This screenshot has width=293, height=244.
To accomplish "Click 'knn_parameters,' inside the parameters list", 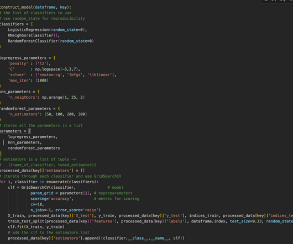I will pyautogui.click(x=25, y=142).
